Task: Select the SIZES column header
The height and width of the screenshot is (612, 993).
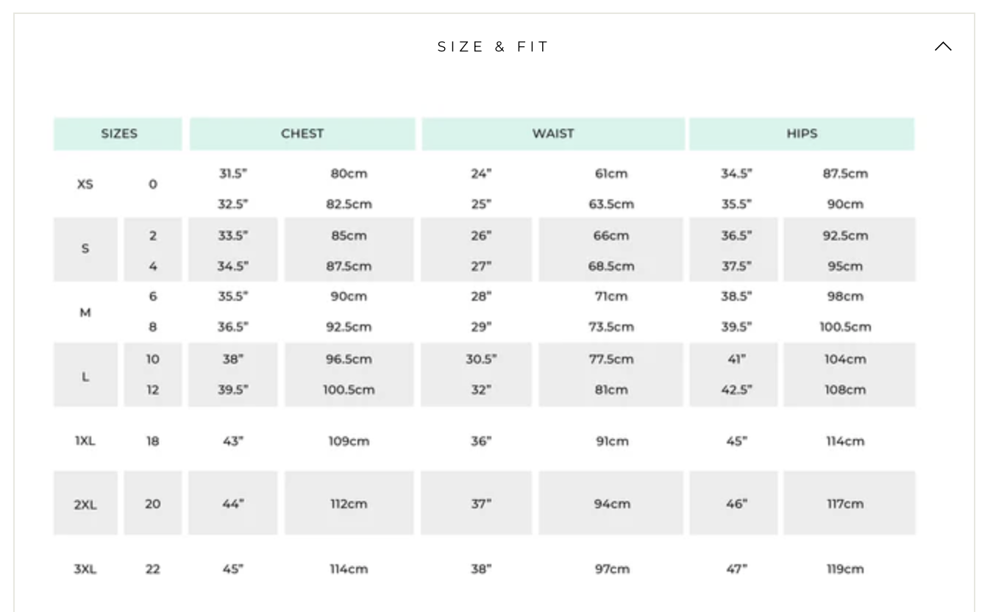Action: (x=118, y=134)
